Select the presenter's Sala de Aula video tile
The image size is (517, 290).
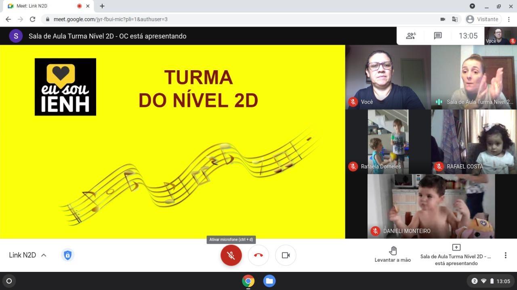(474, 77)
